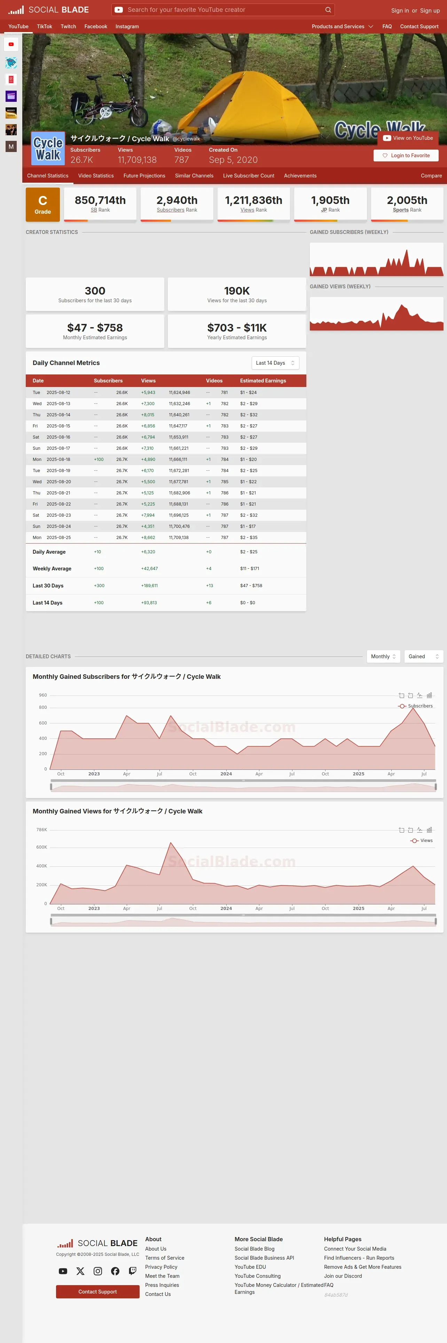This screenshot has width=447, height=1343.
Task: Open Social Blade's Instagram icon in footer
Action: point(98,1270)
